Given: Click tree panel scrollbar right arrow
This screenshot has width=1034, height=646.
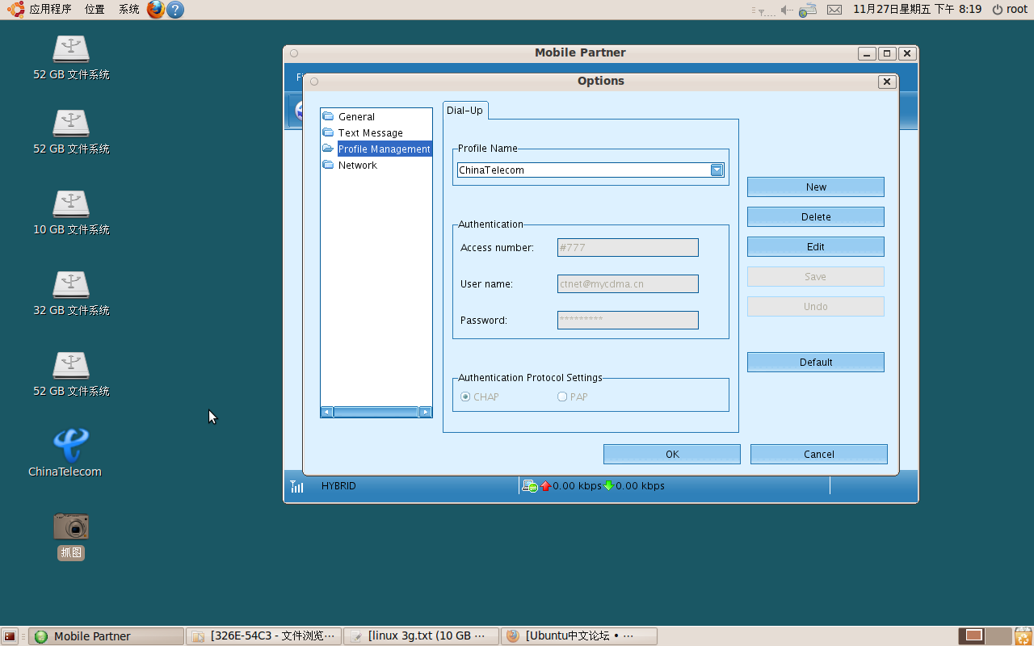Looking at the screenshot, I should pos(426,412).
